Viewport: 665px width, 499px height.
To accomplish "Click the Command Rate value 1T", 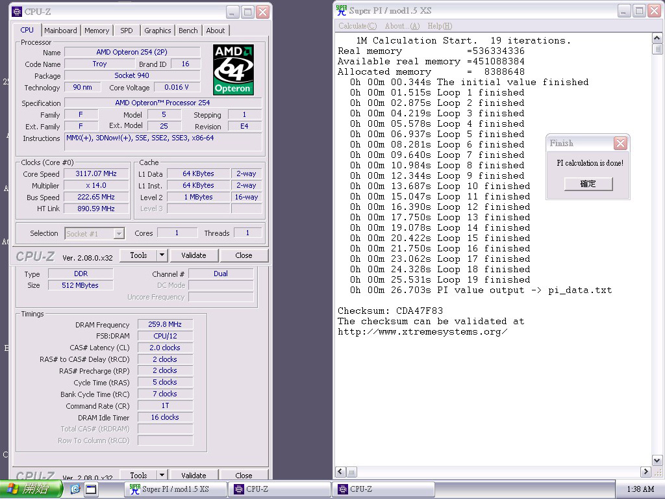I will click(x=165, y=405).
